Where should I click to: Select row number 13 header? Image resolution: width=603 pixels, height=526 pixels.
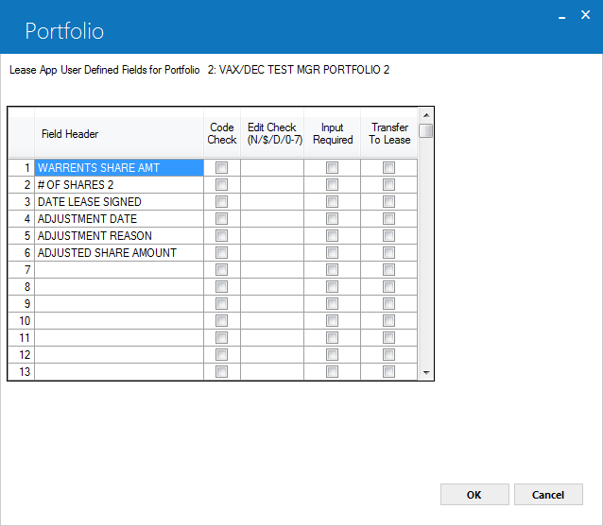pos(22,372)
